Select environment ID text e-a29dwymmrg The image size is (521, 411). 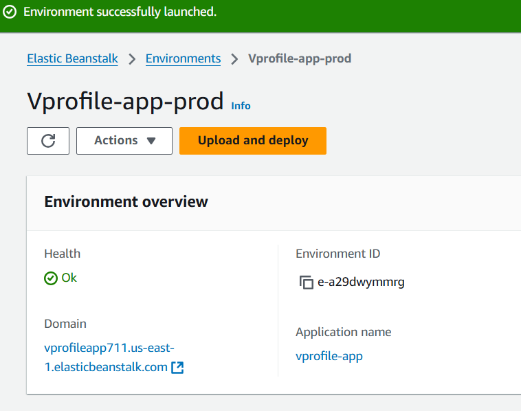click(361, 282)
